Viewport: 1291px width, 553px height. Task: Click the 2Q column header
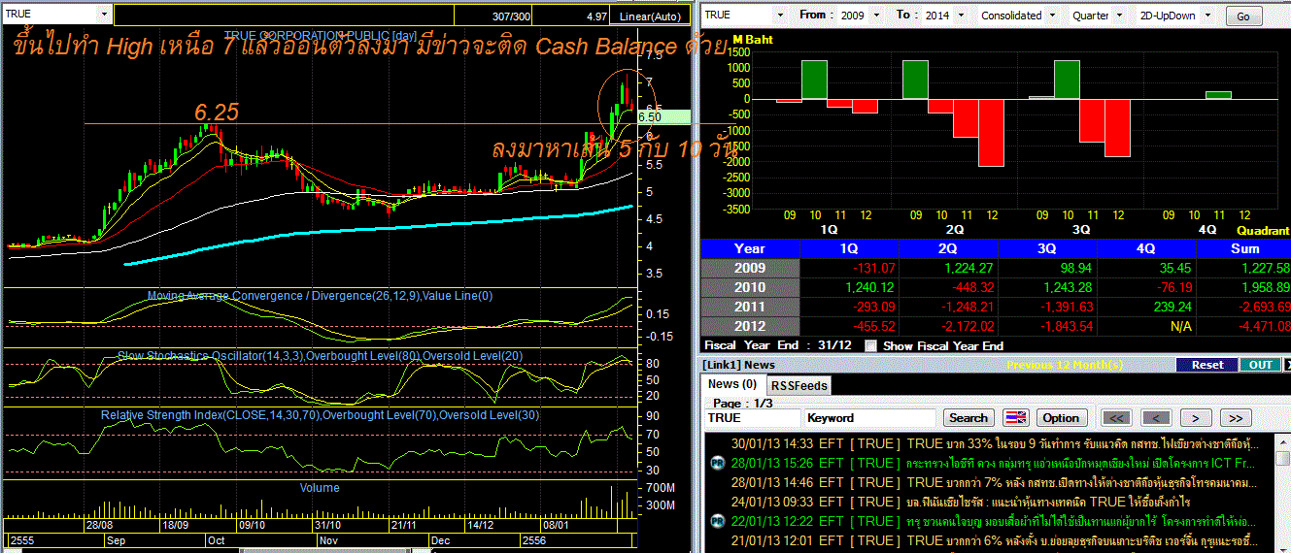947,248
